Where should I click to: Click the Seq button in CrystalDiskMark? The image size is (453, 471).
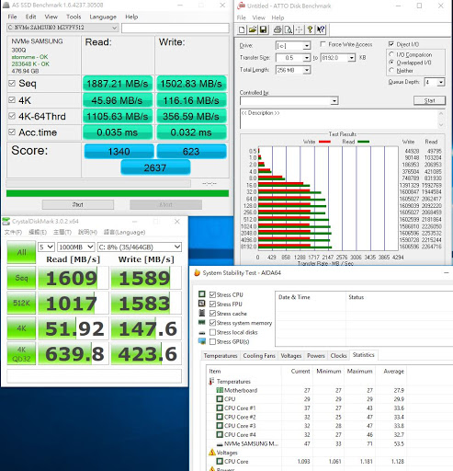point(21,278)
